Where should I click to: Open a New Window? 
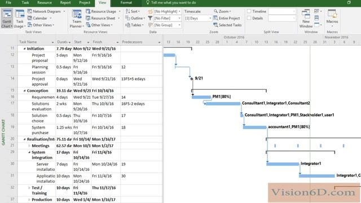tap(306, 19)
